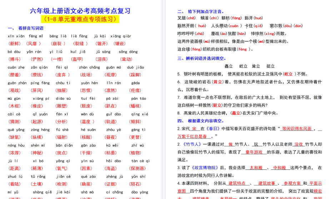
Task: Click 挺立 in the word bank row
Action: [x=270, y=66]
